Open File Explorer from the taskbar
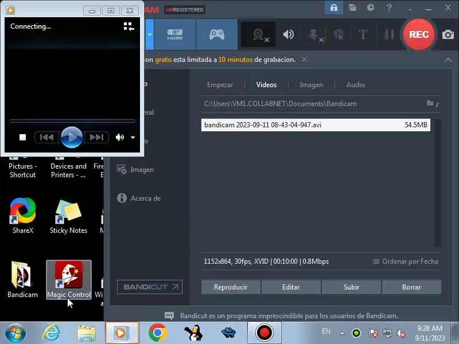 87,333
